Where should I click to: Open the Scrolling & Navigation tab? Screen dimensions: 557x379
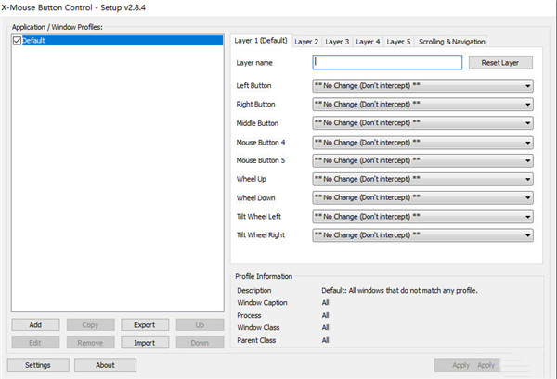coord(450,42)
